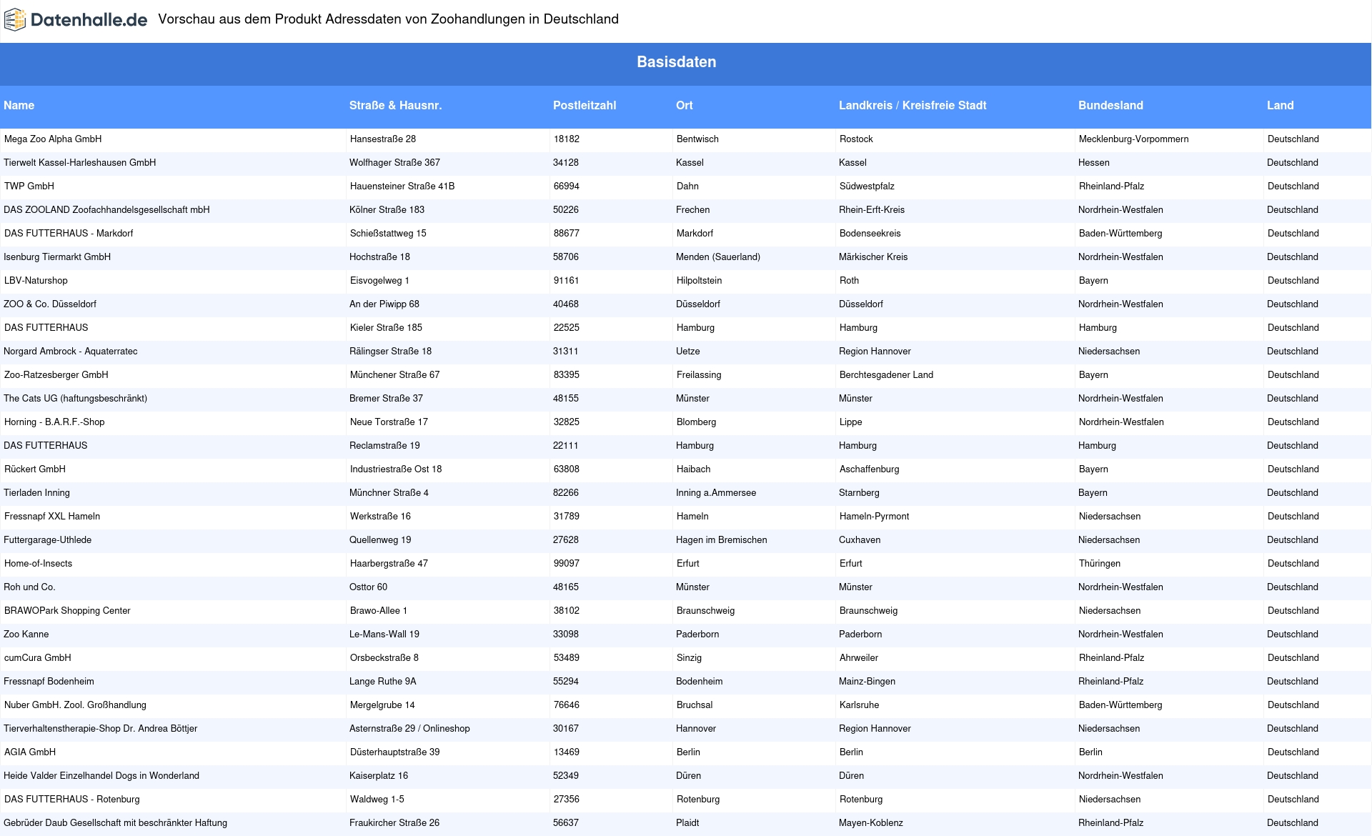Click Landkreis cell Südwestpfalz
The image size is (1372, 836).
pos(867,186)
